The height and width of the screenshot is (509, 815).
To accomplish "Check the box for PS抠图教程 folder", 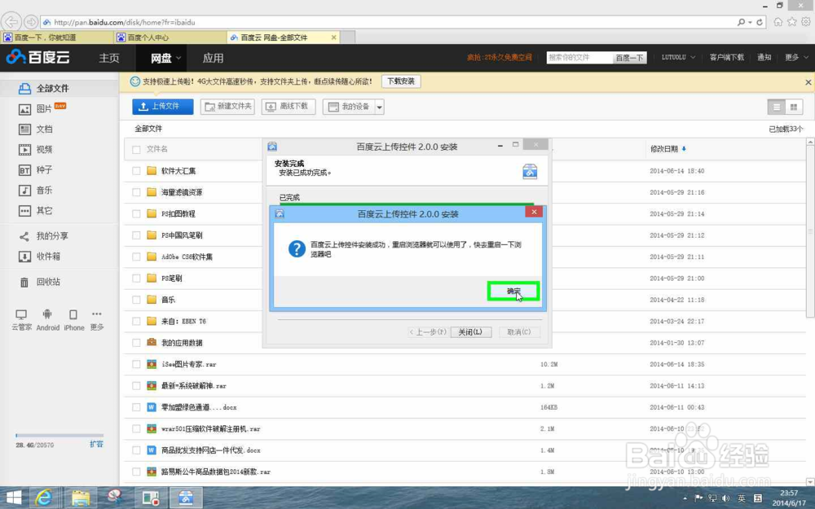I will (x=136, y=213).
